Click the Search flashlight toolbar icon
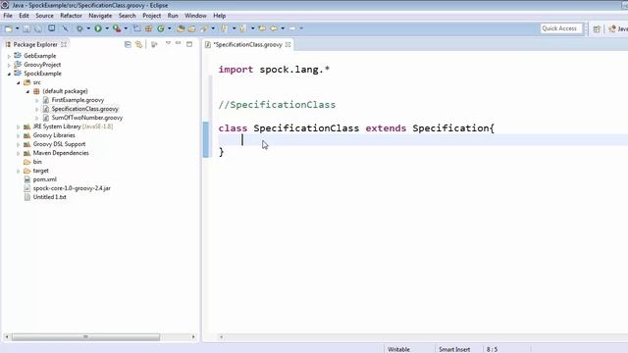Screen dimensions: 628x353 click(204, 28)
